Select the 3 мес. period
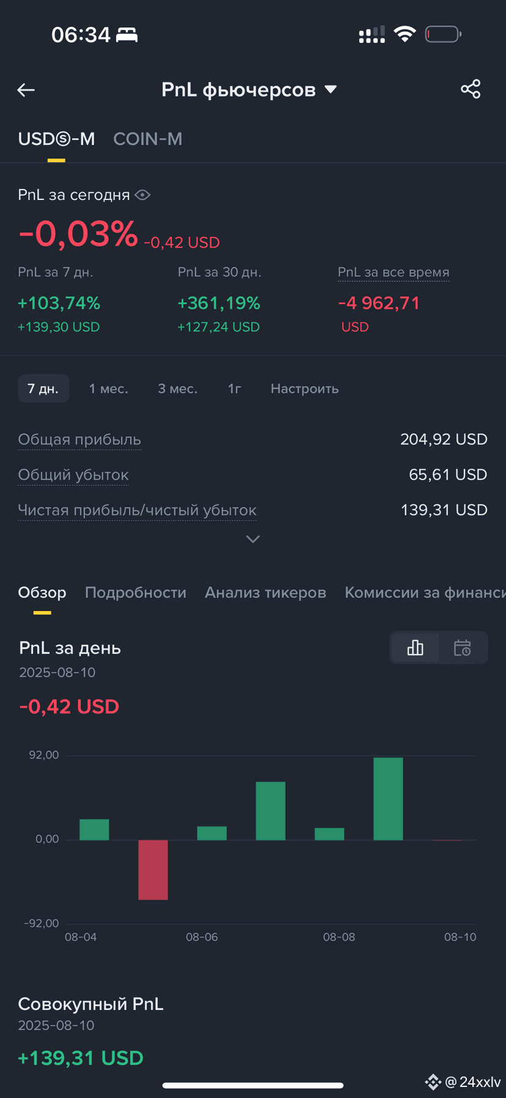The height and width of the screenshot is (1098, 506). coord(178,388)
